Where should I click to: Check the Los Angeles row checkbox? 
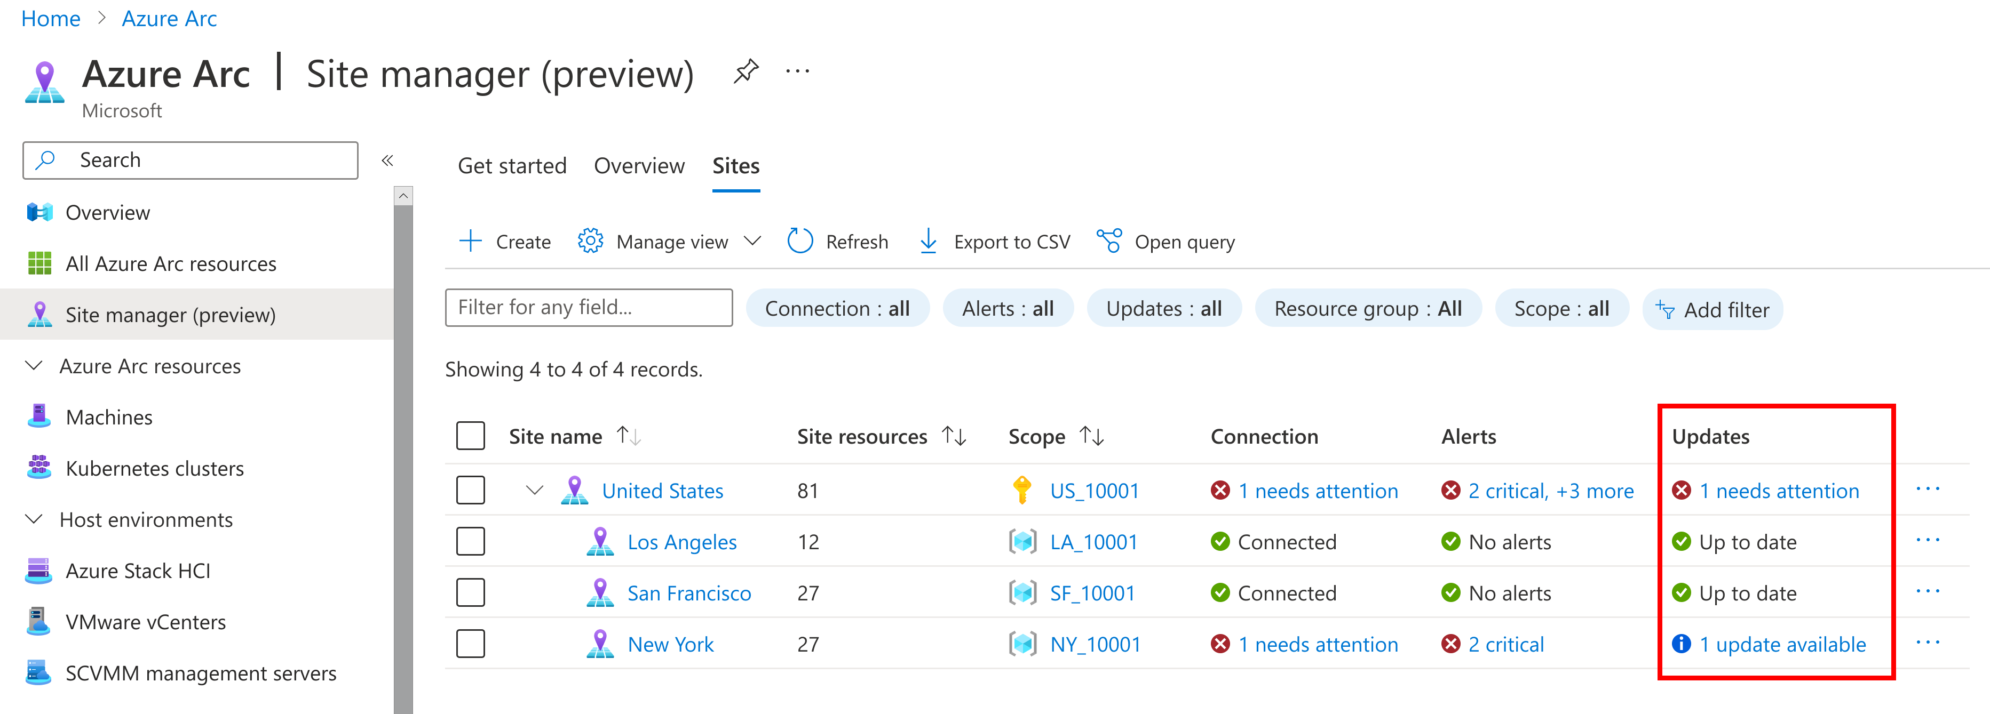[471, 541]
